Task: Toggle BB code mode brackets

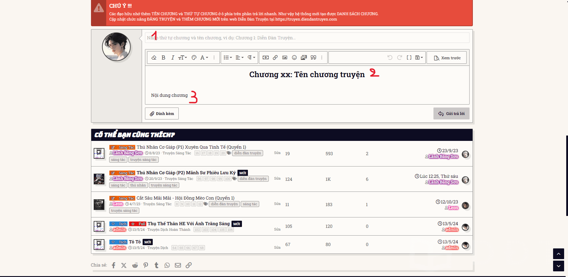Action: coord(409,57)
